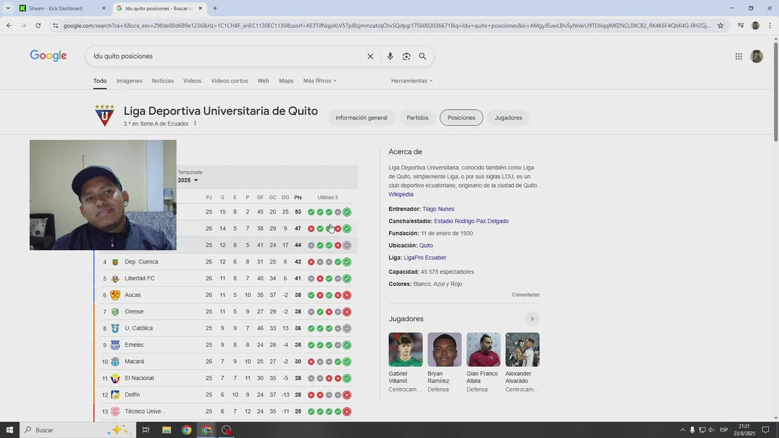
Task: Select the Orense team name
Action: (x=134, y=311)
